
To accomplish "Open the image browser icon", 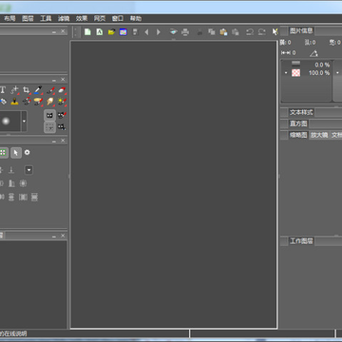I will (123, 31).
